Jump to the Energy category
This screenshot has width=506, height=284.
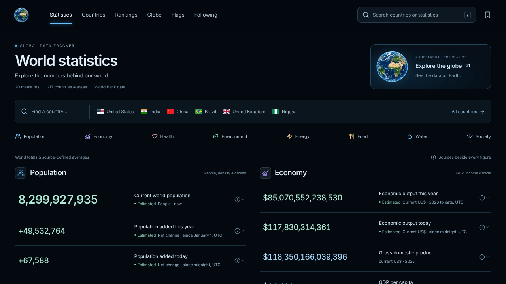pyautogui.click(x=298, y=136)
